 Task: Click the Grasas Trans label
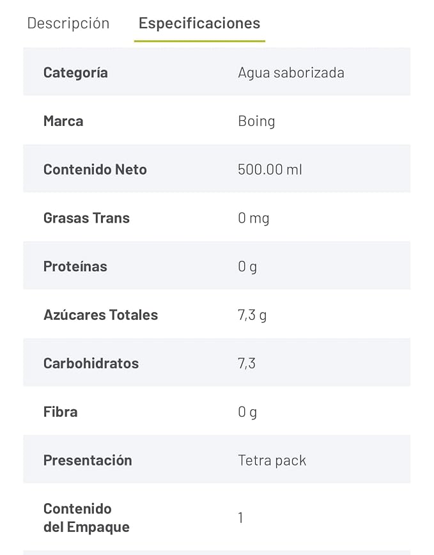pos(87,218)
